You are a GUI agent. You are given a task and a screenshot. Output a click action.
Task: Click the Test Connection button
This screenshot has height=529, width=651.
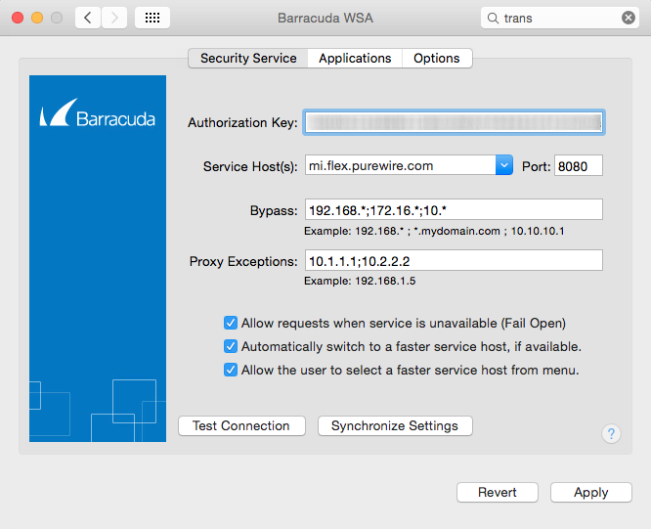(x=241, y=426)
